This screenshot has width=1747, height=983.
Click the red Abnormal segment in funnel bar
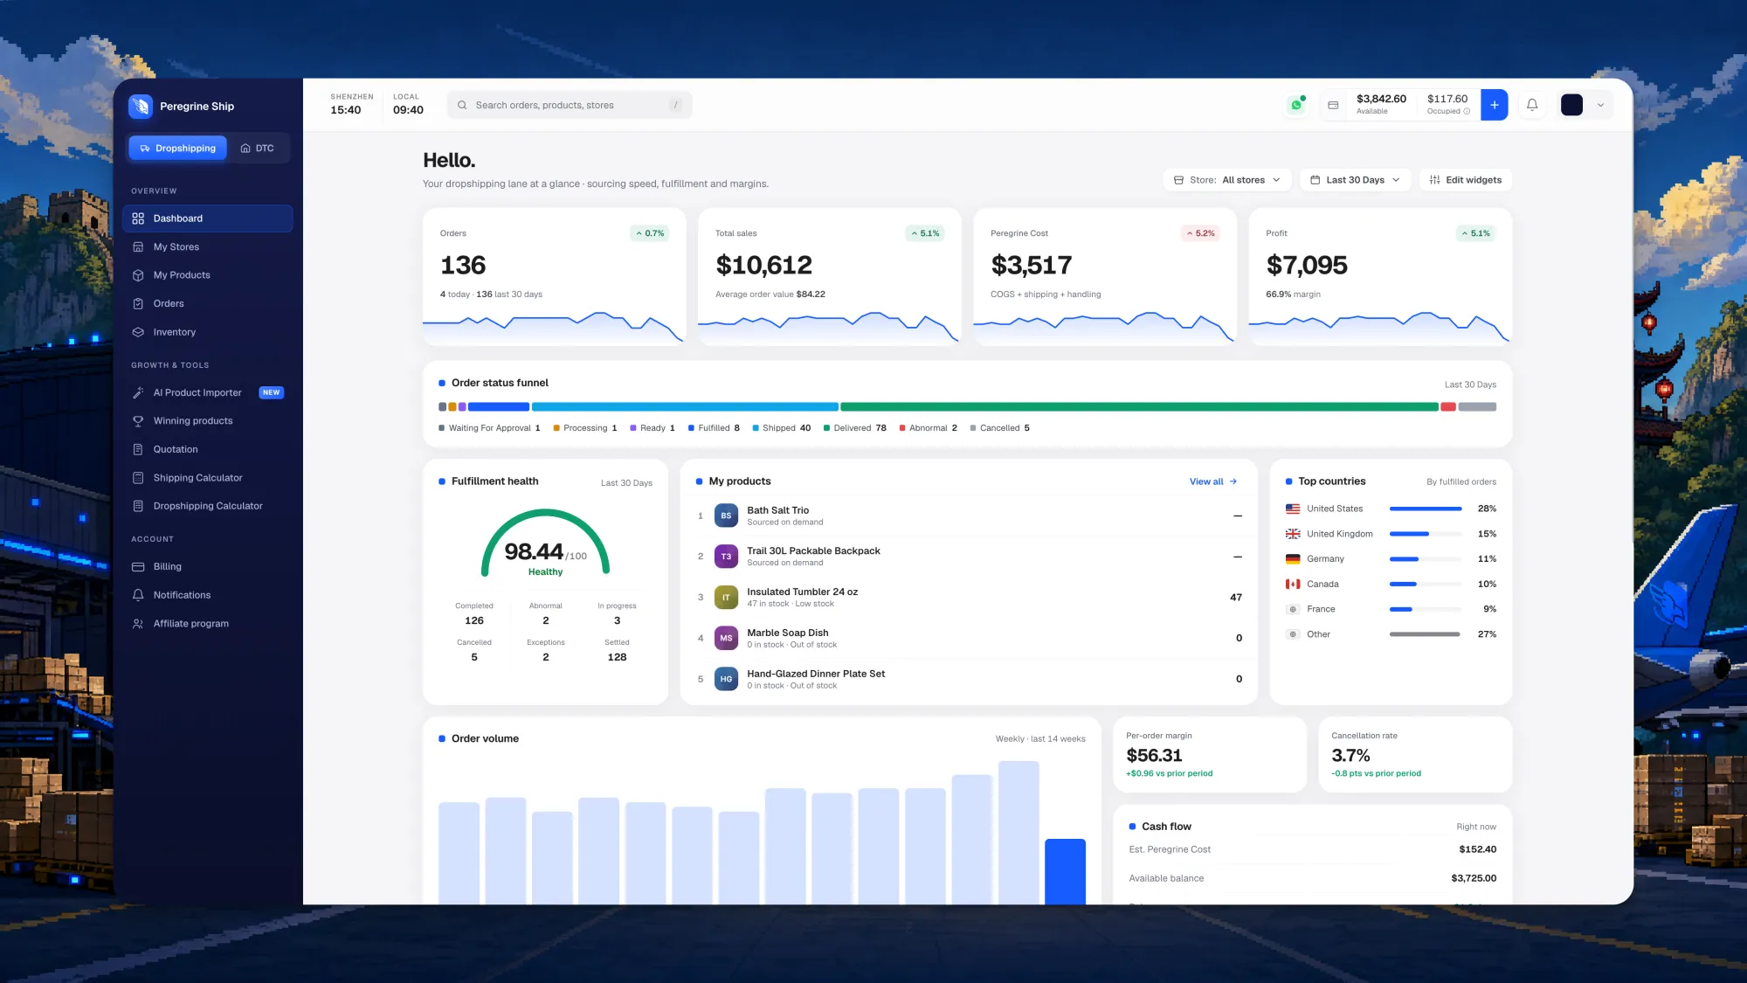[x=1448, y=406]
